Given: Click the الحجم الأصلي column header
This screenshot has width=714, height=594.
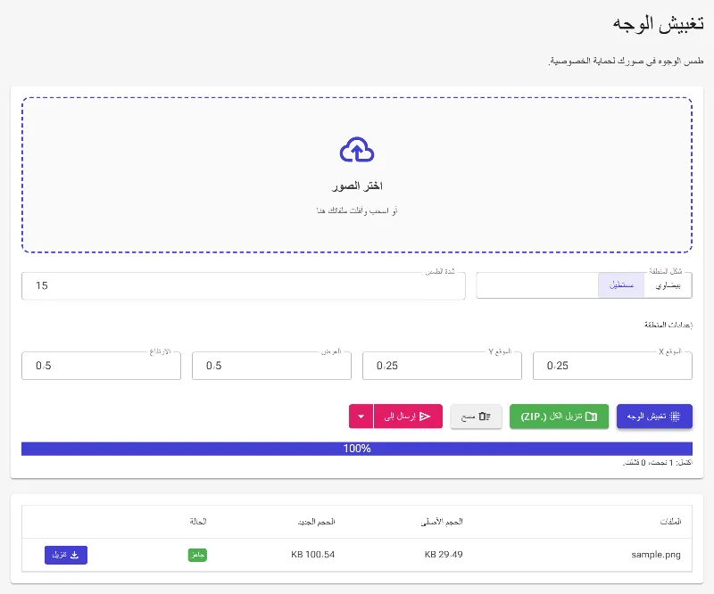Looking at the screenshot, I should (x=442, y=522).
